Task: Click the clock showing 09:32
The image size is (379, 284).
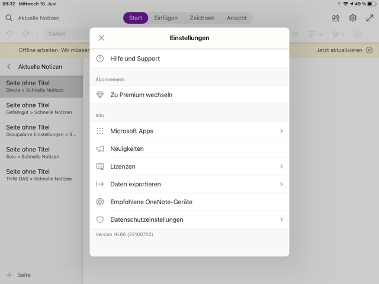Action: 9,4
